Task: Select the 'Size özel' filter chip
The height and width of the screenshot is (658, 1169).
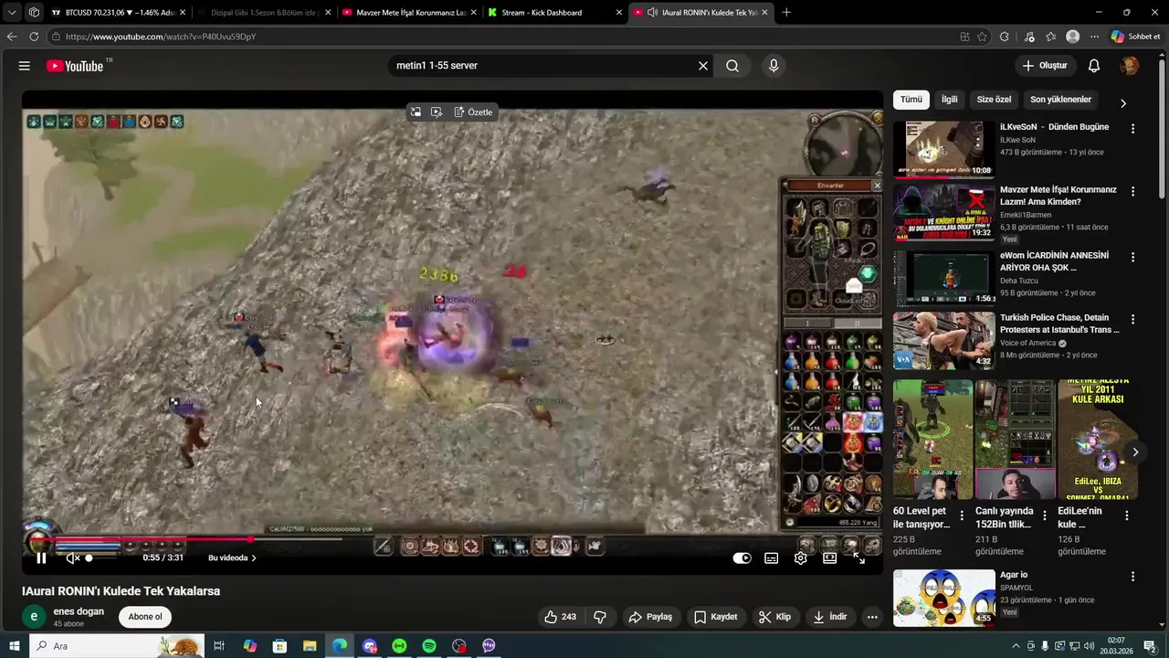Action: click(994, 100)
